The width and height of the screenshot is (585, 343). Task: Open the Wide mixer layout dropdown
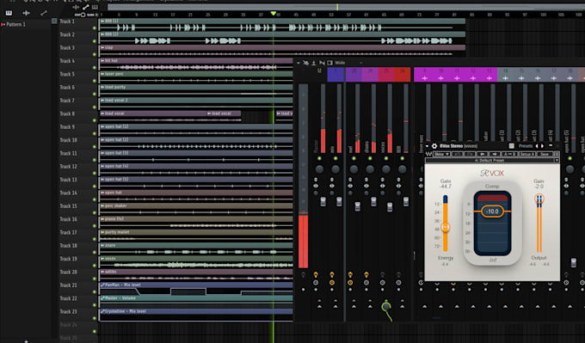coord(361,63)
